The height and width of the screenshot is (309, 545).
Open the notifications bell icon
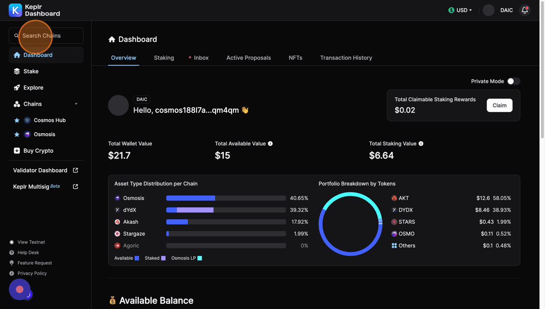pos(525,10)
